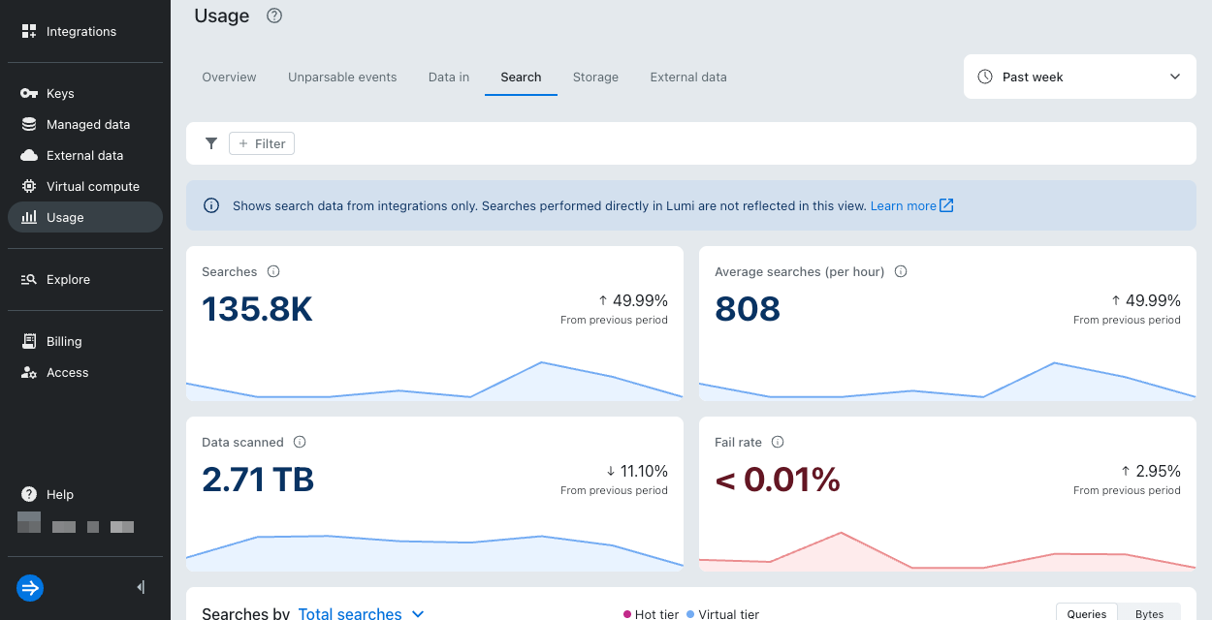Click the Billing receipt icon
Viewport: 1212px width, 620px height.
tap(29, 341)
